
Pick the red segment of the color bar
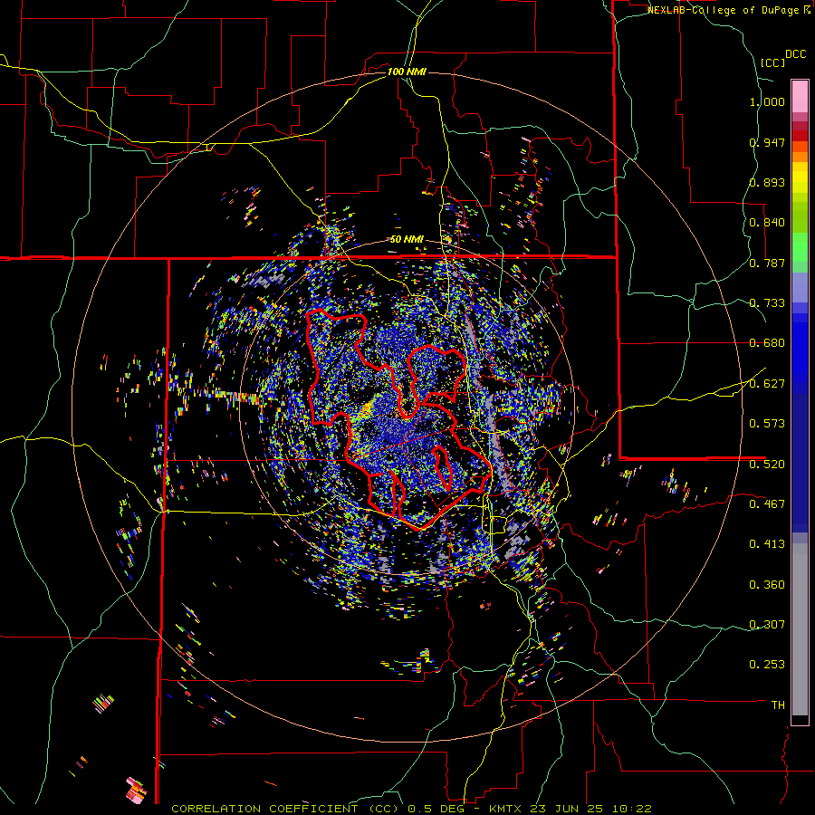click(800, 136)
